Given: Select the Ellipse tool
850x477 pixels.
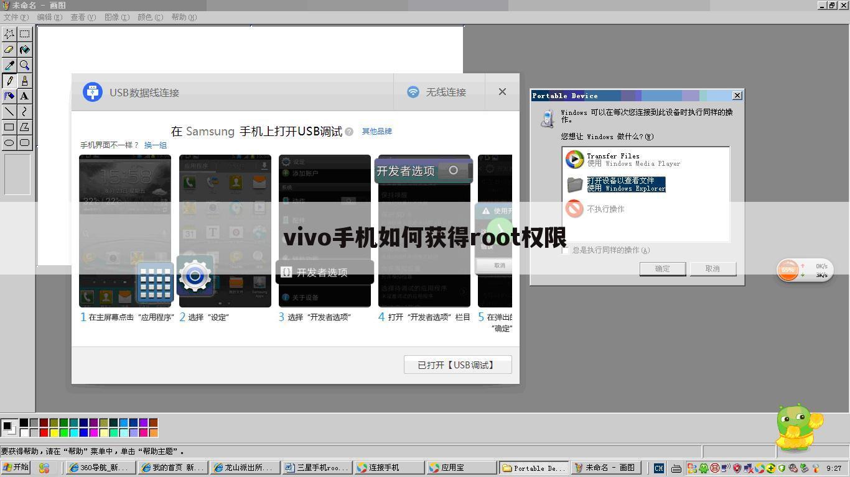Looking at the screenshot, I should (x=9, y=143).
